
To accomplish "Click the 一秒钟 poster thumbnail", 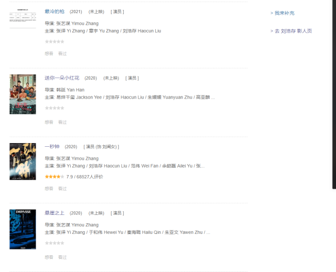I will coord(23,161).
